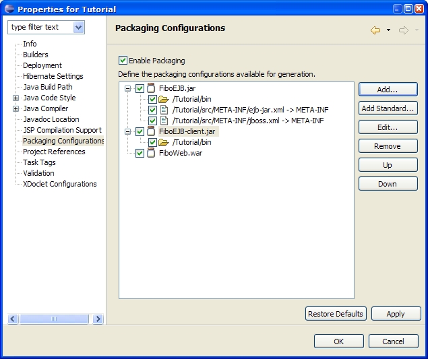428x359 pixels.
Task: Click the back navigation arrow icon
Action: click(375, 30)
